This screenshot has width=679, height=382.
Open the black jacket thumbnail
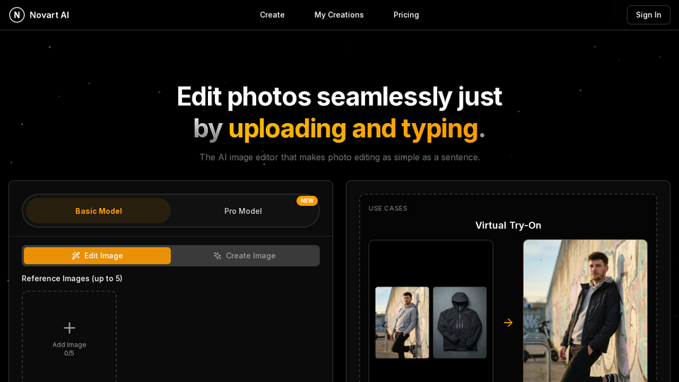point(460,323)
